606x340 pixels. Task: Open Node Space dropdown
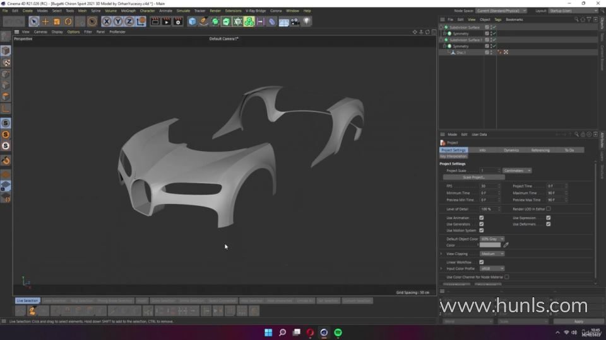tap(501, 11)
